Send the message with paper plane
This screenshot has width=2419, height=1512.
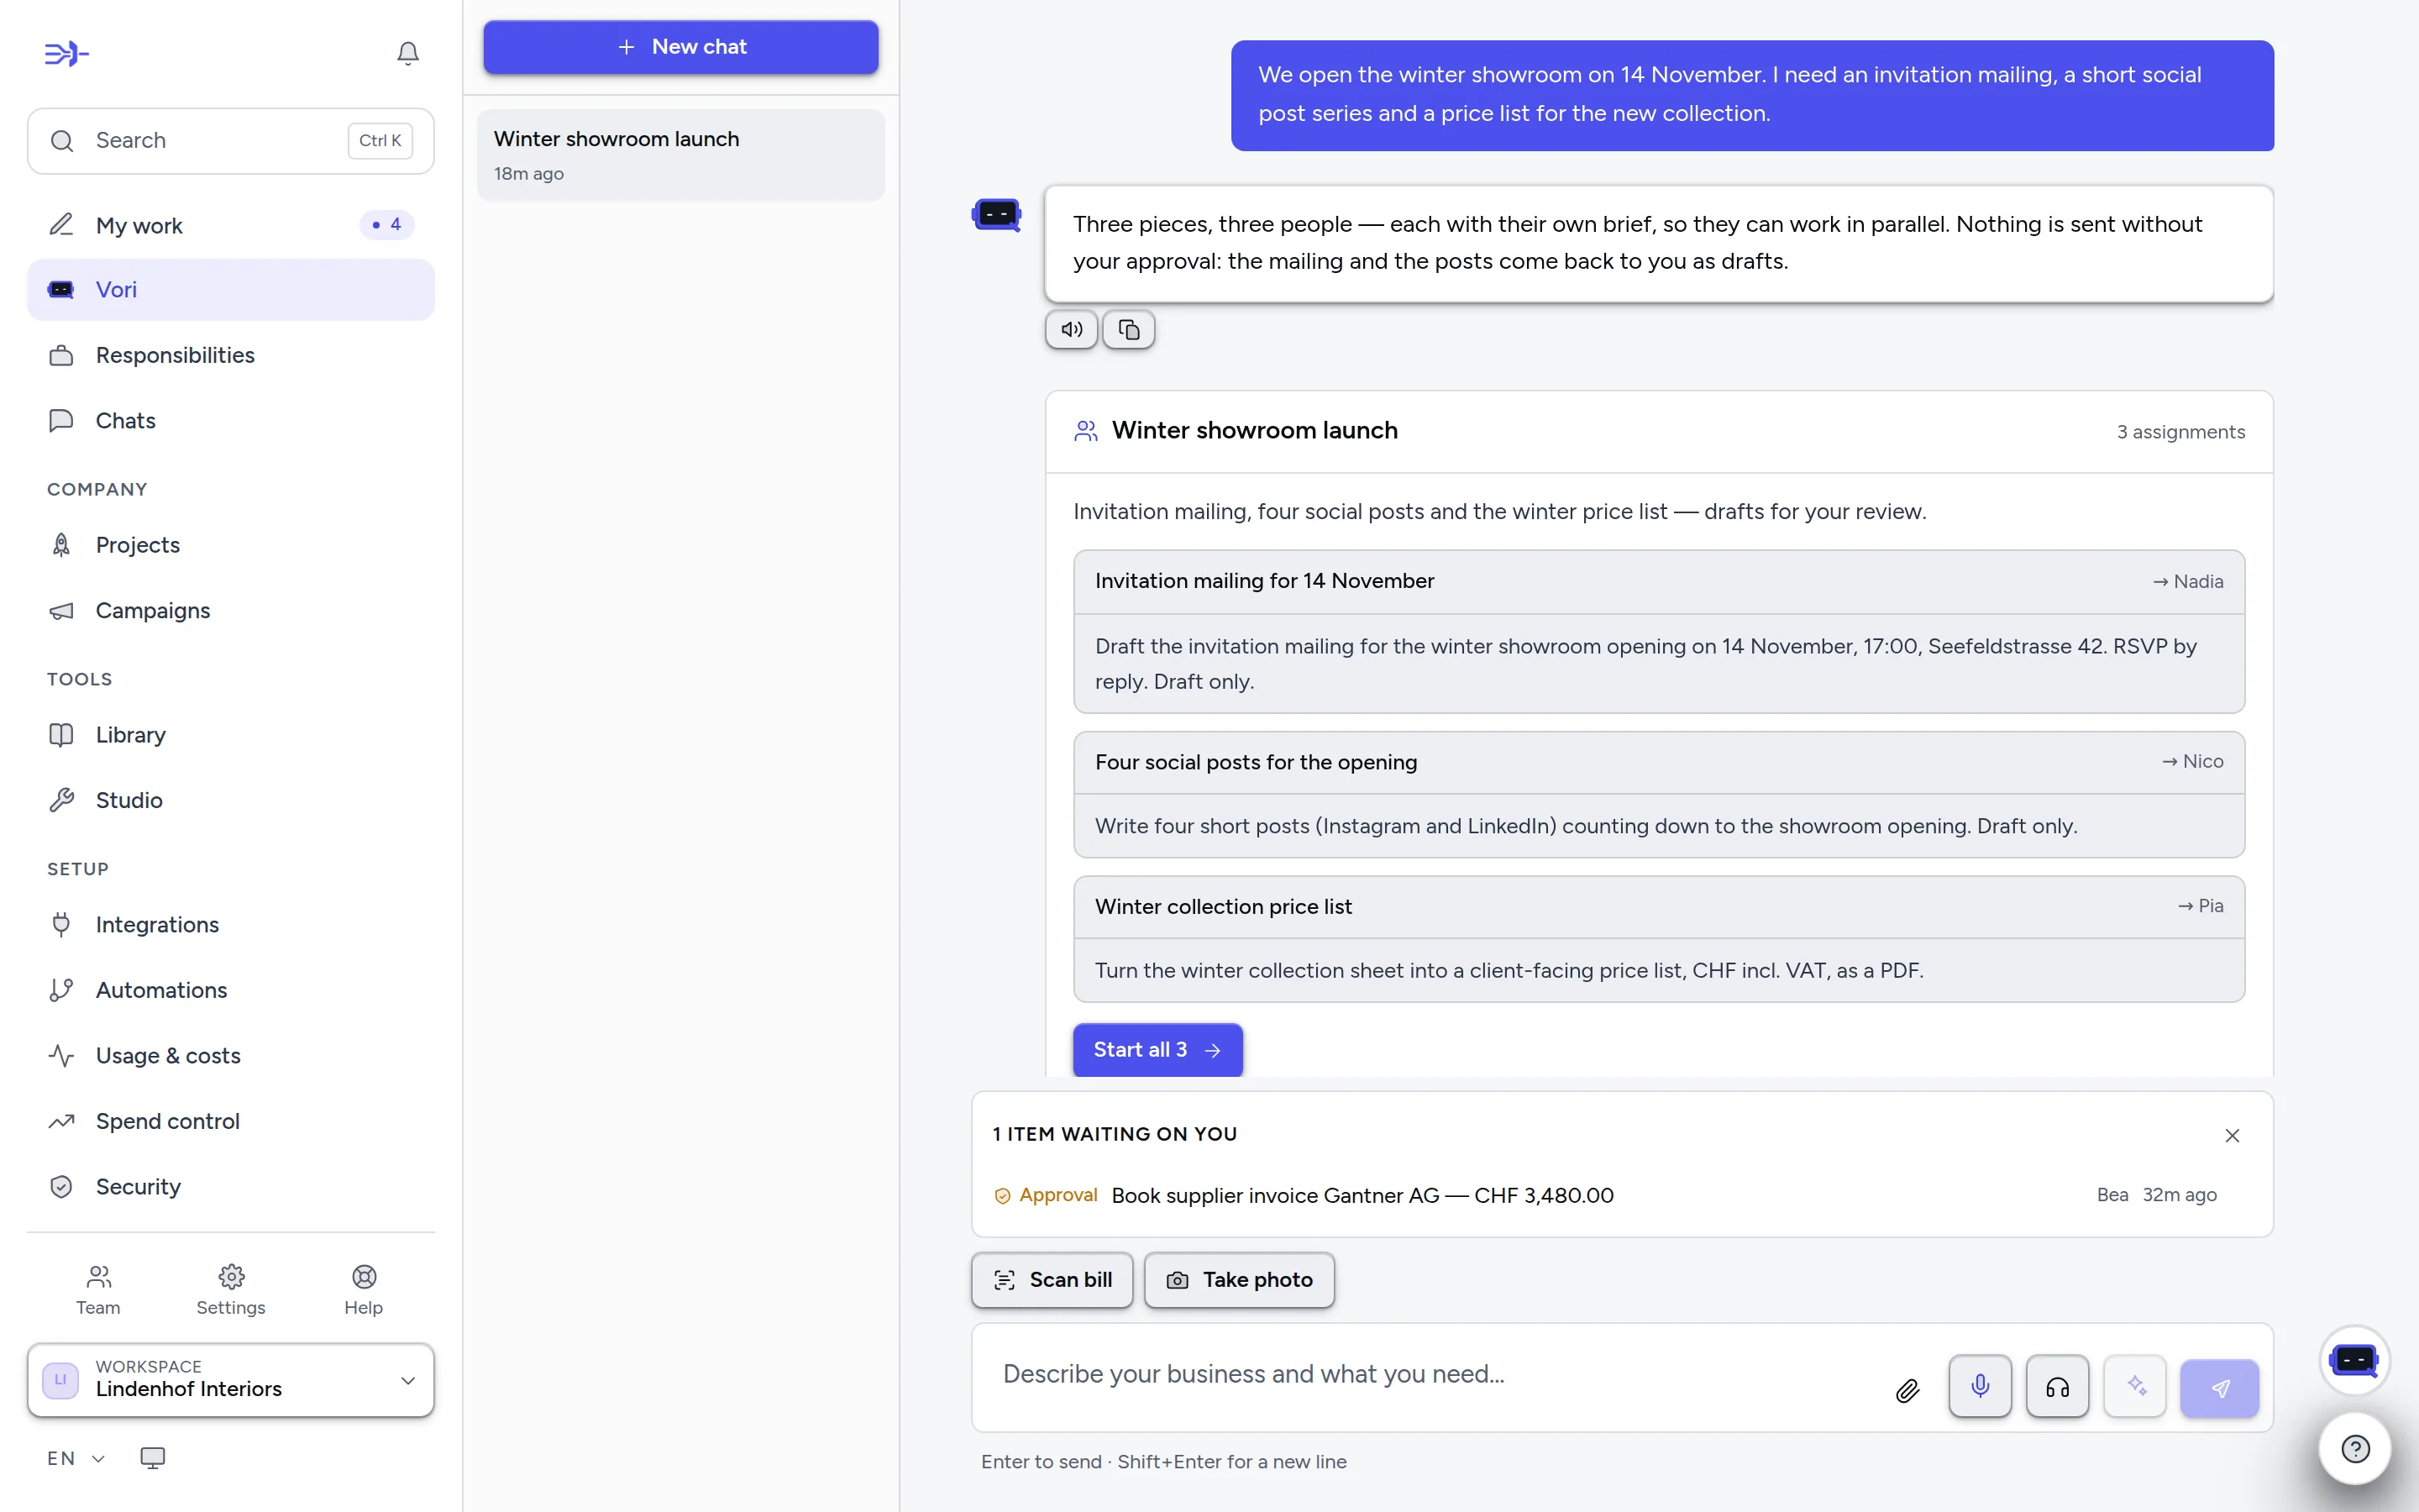(2219, 1388)
